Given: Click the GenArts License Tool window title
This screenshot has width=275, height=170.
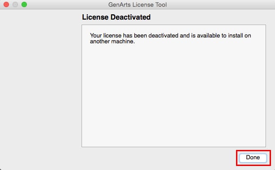Looking at the screenshot, I should click(x=137, y=4).
